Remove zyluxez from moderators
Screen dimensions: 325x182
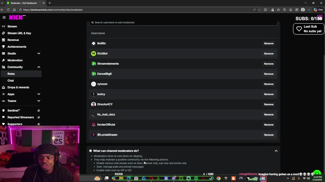click(269, 84)
